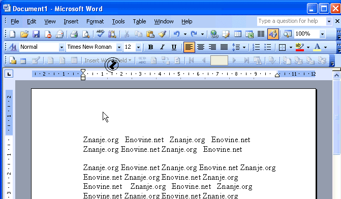Open Print Preview
Viewport: 341px width, 199px height.
86,34
